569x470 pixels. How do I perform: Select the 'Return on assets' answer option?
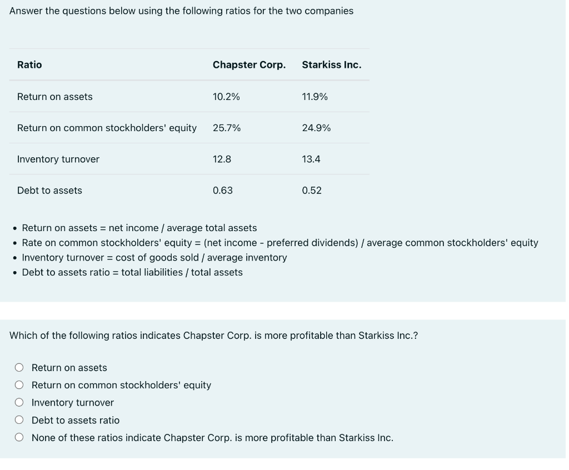pyautogui.click(x=19, y=367)
